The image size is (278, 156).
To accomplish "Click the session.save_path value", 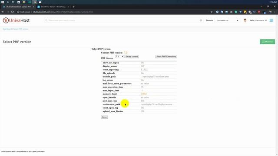I will [157, 104].
